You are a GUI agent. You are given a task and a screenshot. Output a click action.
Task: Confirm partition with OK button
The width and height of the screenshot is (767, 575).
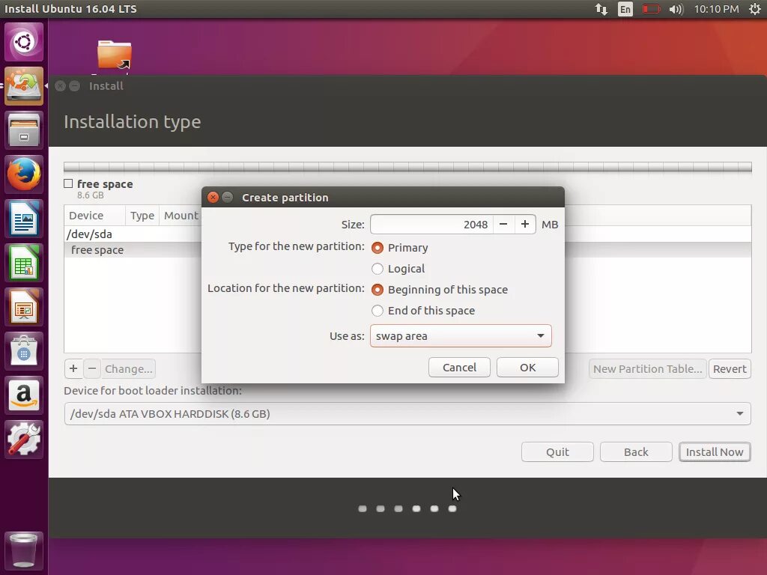coord(527,367)
